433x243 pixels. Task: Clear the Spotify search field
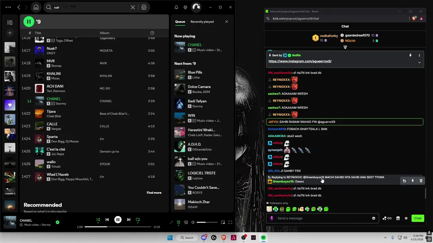(x=133, y=7)
